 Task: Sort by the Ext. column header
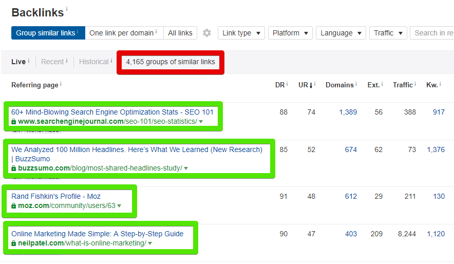click(373, 85)
